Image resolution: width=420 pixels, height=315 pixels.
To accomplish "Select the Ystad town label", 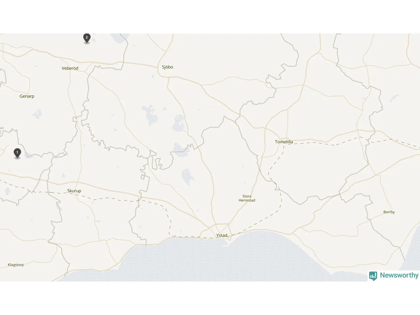I will (x=222, y=235).
